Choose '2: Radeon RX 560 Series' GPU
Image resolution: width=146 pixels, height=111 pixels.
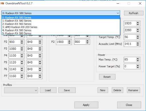tap(61, 24)
